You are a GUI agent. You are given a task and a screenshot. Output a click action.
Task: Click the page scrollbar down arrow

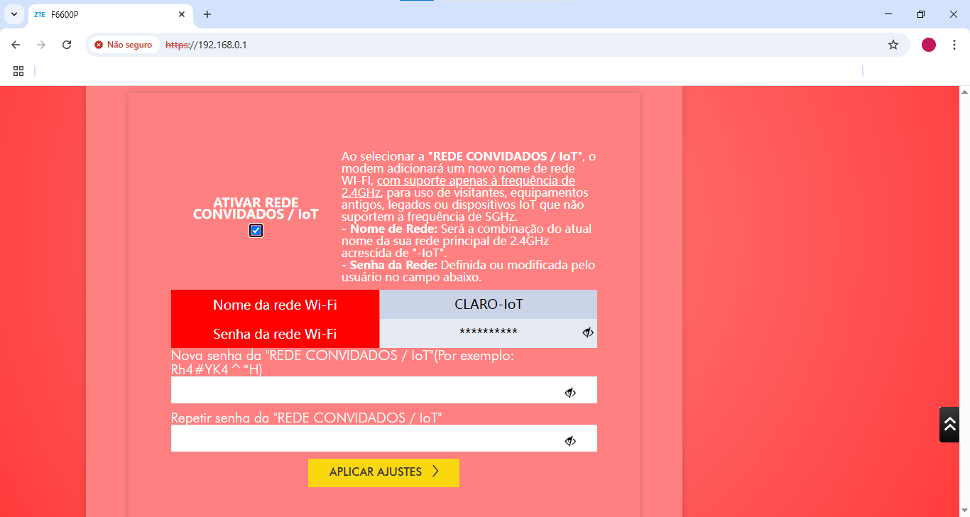964,511
